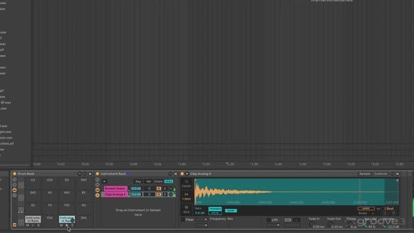The image size is (414, 233).
Task: Preview the highlighted Instrument Rack pad
Action: [x=67, y=225]
